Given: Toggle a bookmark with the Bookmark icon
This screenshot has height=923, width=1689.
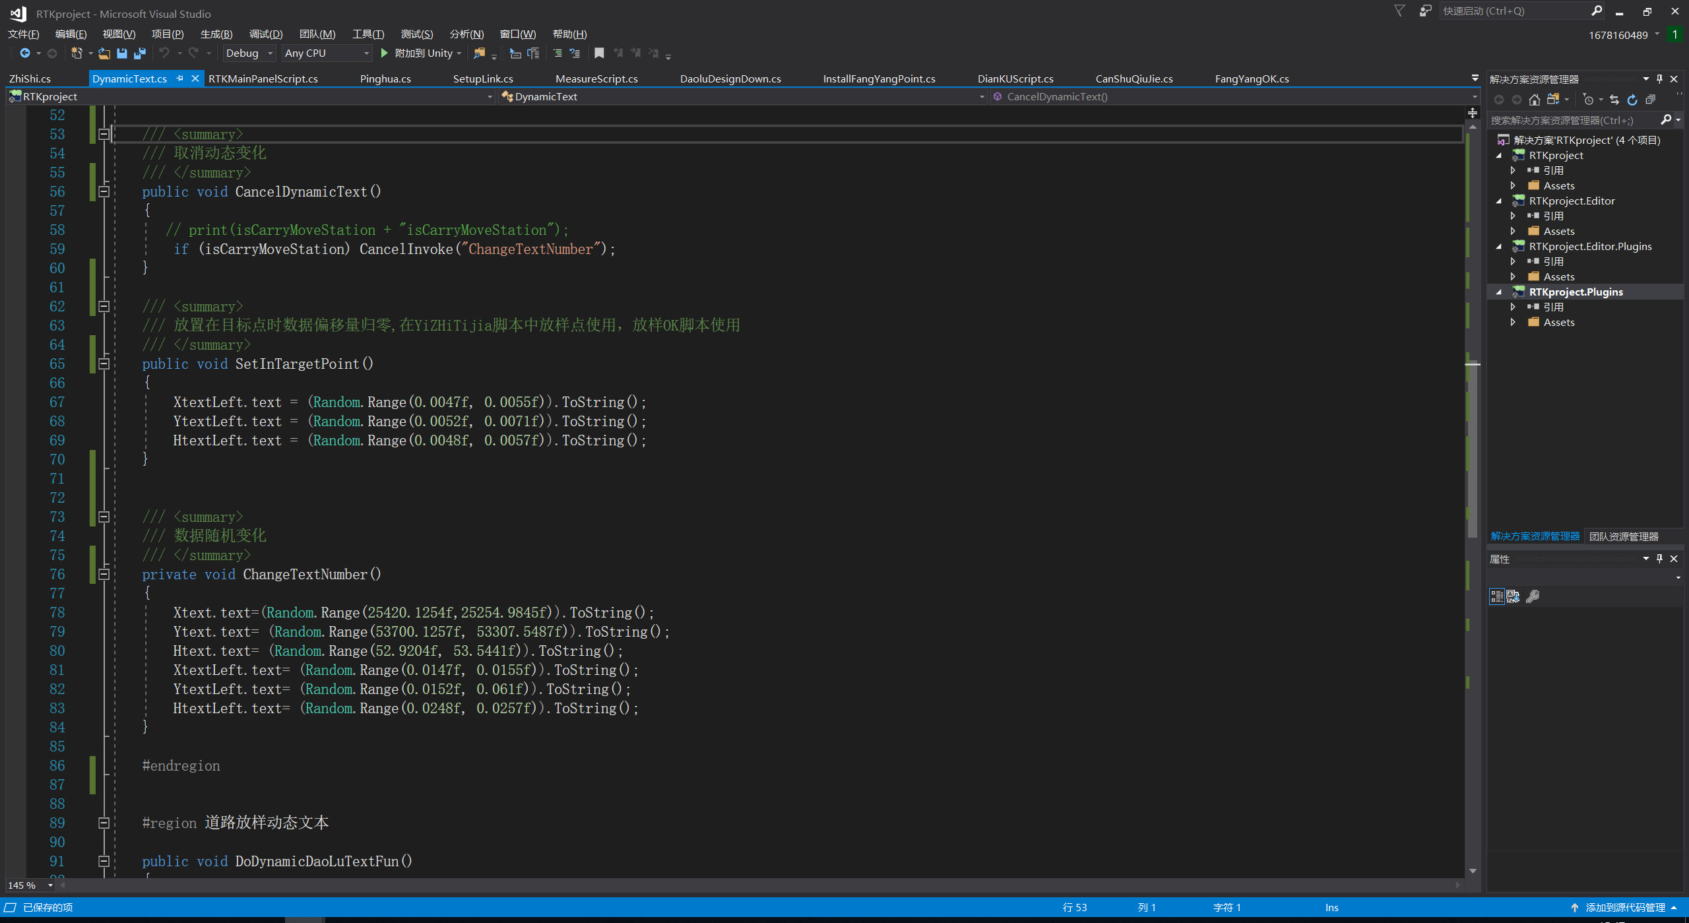Looking at the screenshot, I should 599,53.
